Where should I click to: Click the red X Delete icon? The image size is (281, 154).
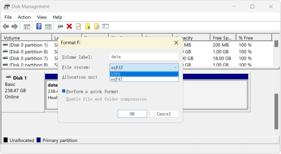pos(69,27)
